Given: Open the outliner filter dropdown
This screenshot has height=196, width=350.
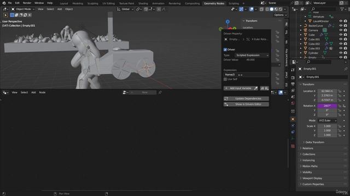Looking at the screenshot, I should (x=343, y=9).
